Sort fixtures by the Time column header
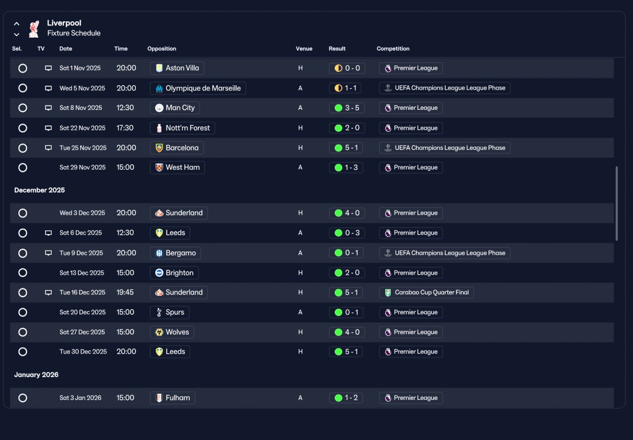The image size is (633, 440). 121,49
